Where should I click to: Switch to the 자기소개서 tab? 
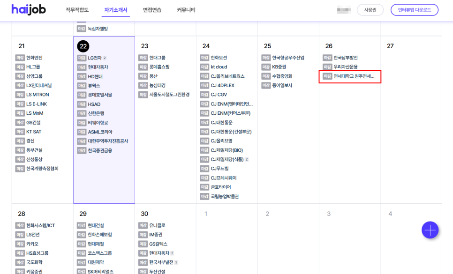[115, 10]
